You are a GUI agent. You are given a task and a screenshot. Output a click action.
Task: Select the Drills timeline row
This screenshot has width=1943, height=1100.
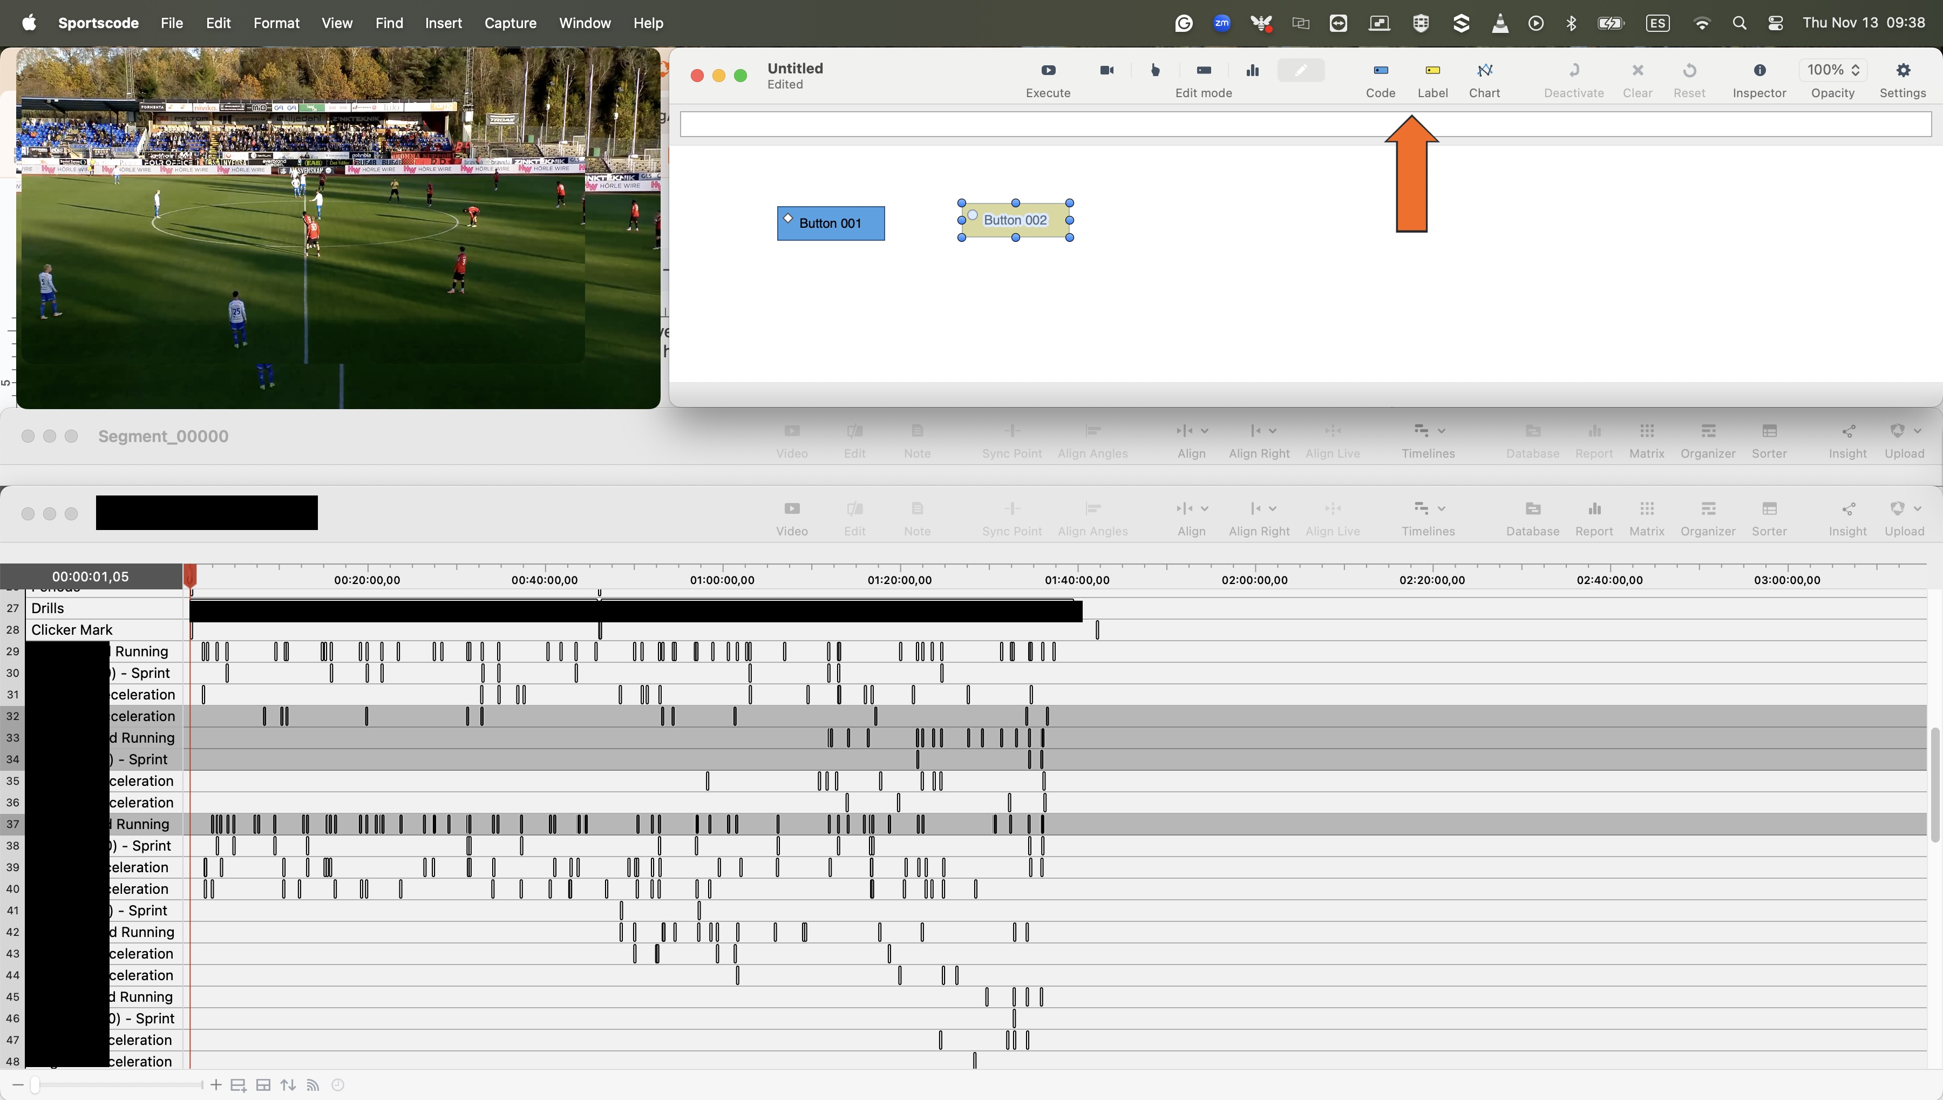click(963, 608)
